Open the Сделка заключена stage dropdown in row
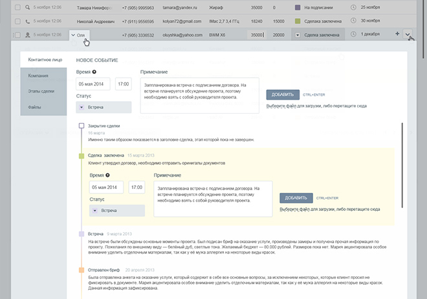 pyautogui.click(x=297, y=34)
